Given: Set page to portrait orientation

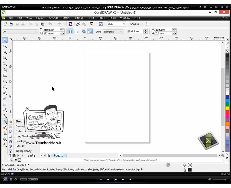Looking at the screenshot, I should (70, 32).
